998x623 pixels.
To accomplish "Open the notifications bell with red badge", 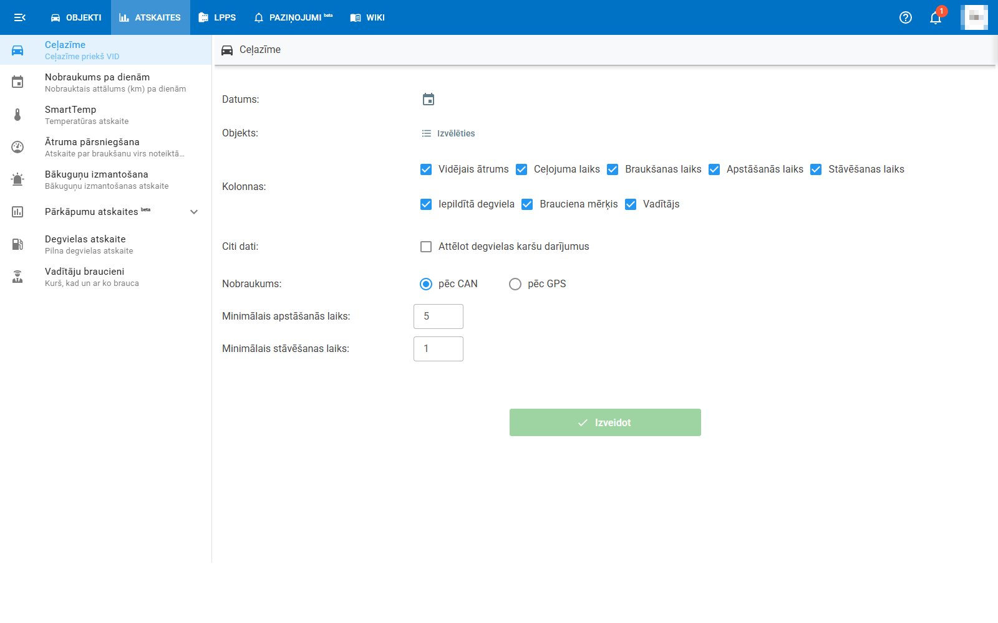I will [936, 17].
